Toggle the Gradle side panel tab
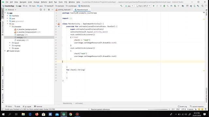Image resolution: width=209 pixels, height=117 pixels. [x=206, y=12]
